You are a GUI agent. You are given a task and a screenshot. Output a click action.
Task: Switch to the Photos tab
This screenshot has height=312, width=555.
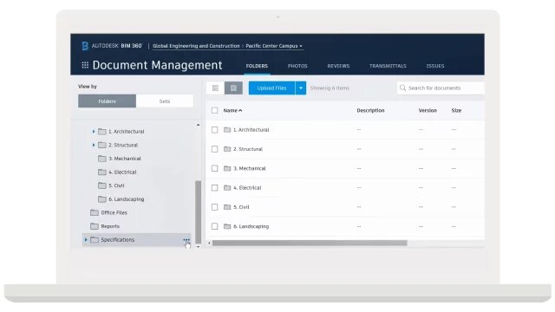click(297, 66)
